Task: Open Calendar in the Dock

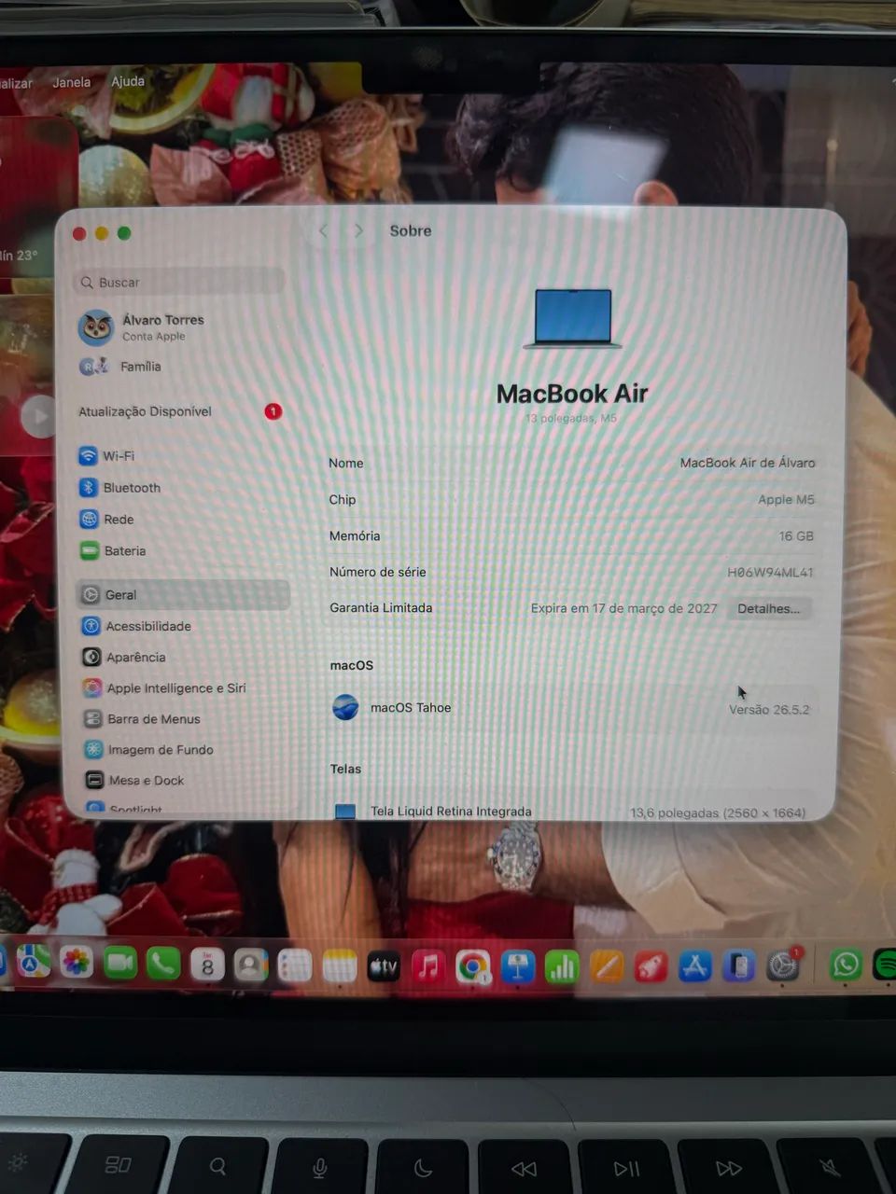Action: click(207, 965)
